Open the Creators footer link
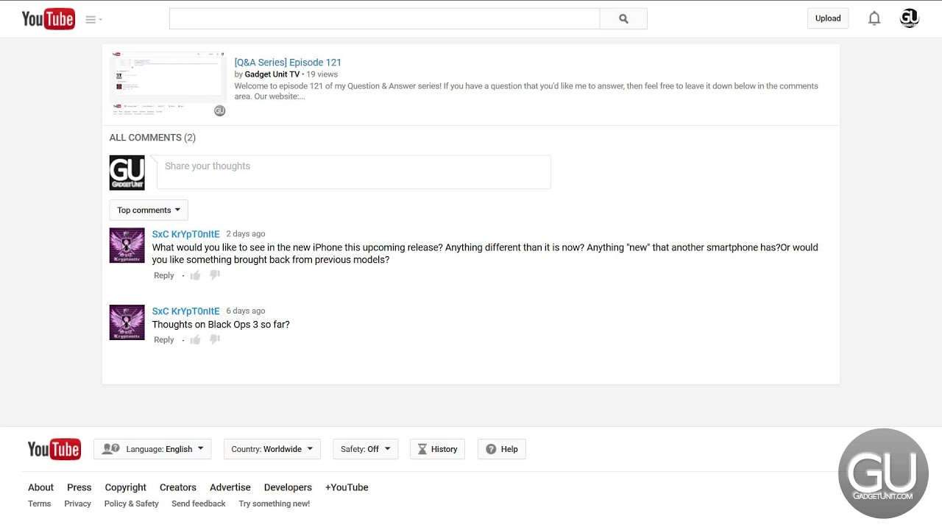The width and height of the screenshot is (942, 530). tap(178, 487)
